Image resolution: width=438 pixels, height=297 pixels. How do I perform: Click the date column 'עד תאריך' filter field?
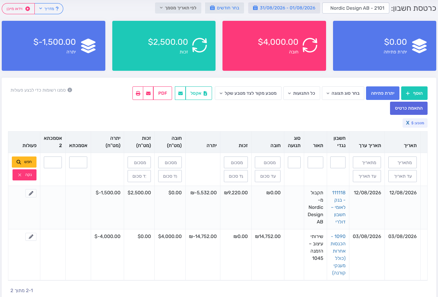[x=403, y=176]
